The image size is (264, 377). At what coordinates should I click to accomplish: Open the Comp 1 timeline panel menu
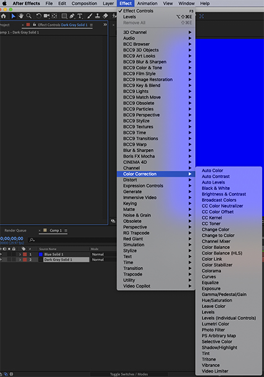pyautogui.click(x=66, y=230)
